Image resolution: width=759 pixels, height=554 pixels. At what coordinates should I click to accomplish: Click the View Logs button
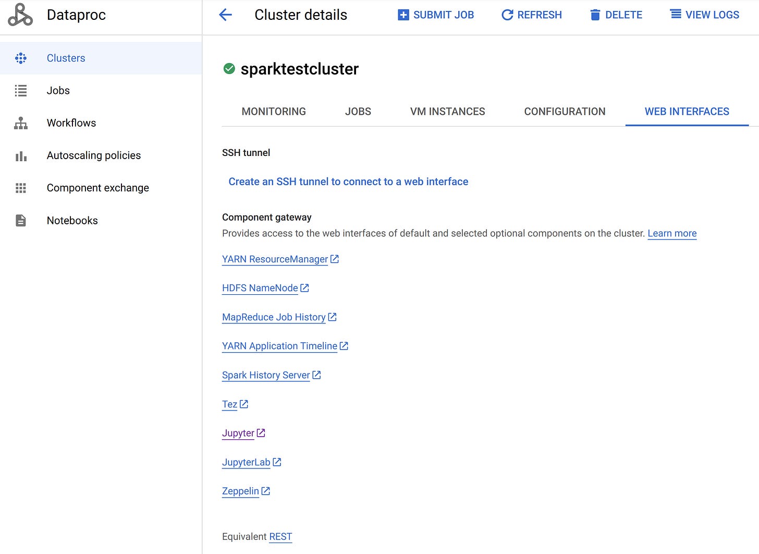[705, 15]
